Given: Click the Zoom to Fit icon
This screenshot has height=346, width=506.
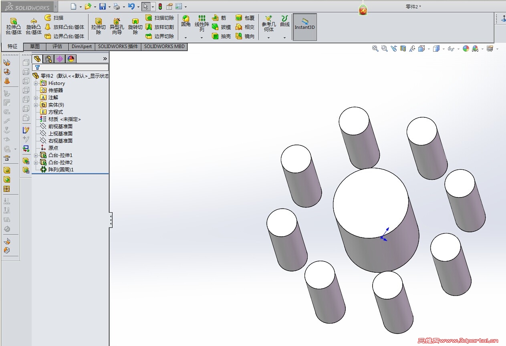Looking at the screenshot, I should tap(375, 48).
